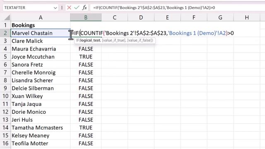
Task: Select row 5 header
Action: [5, 57]
